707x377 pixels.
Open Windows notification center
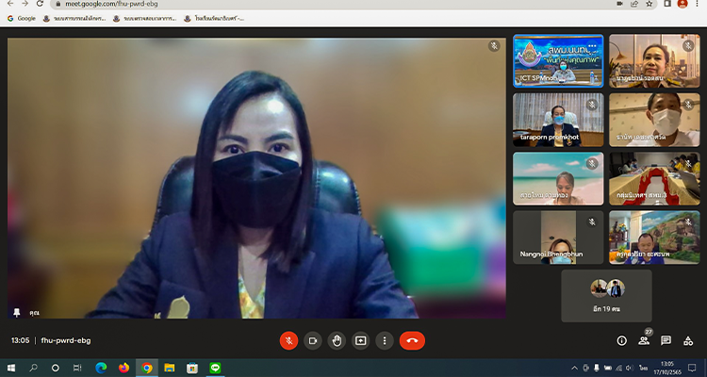point(692,368)
